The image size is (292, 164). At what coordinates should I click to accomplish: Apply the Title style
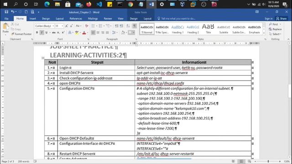click(208, 29)
